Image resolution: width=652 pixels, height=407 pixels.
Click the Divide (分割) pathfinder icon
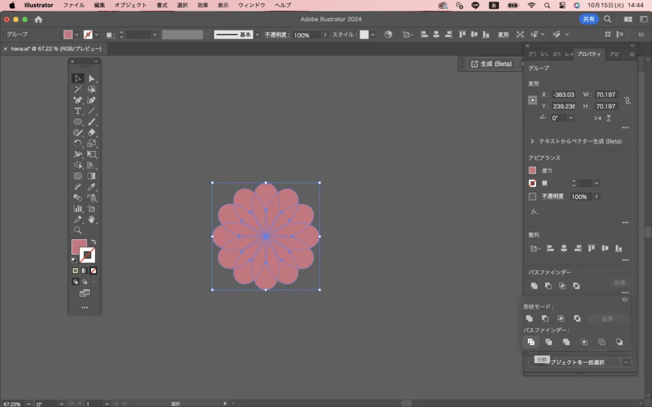click(x=530, y=342)
